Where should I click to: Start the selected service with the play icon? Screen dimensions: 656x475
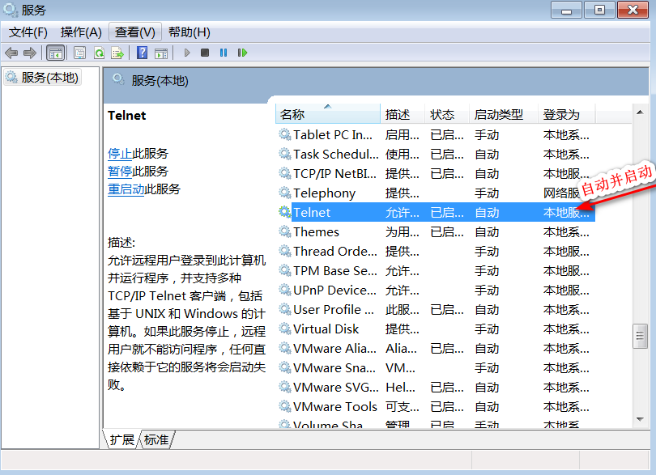[x=187, y=52]
